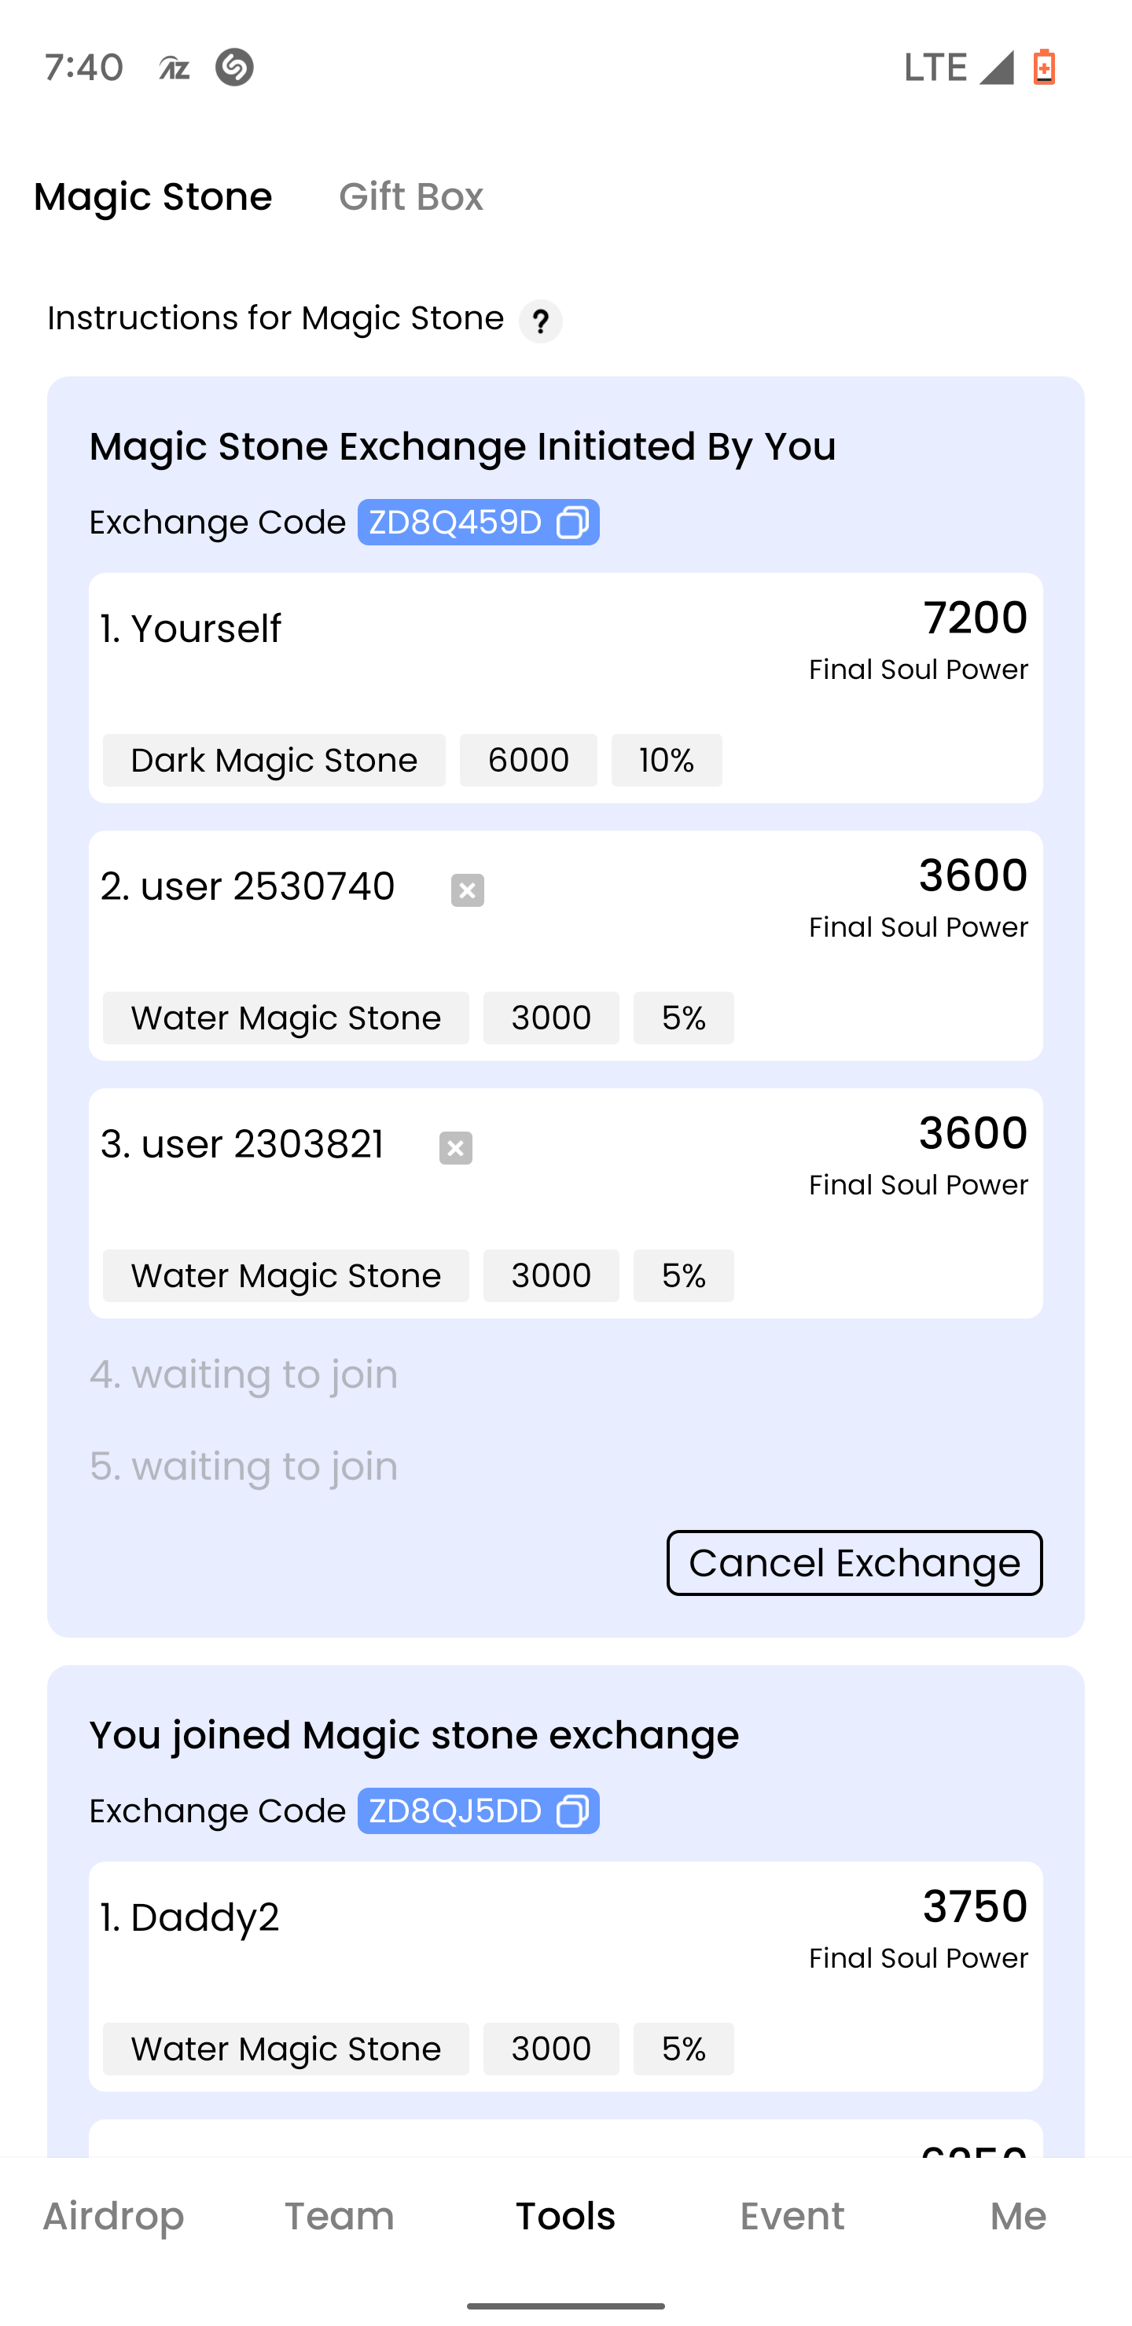Select the Magic Stone tab
Screen dimensions: 1132x2326
(153, 196)
